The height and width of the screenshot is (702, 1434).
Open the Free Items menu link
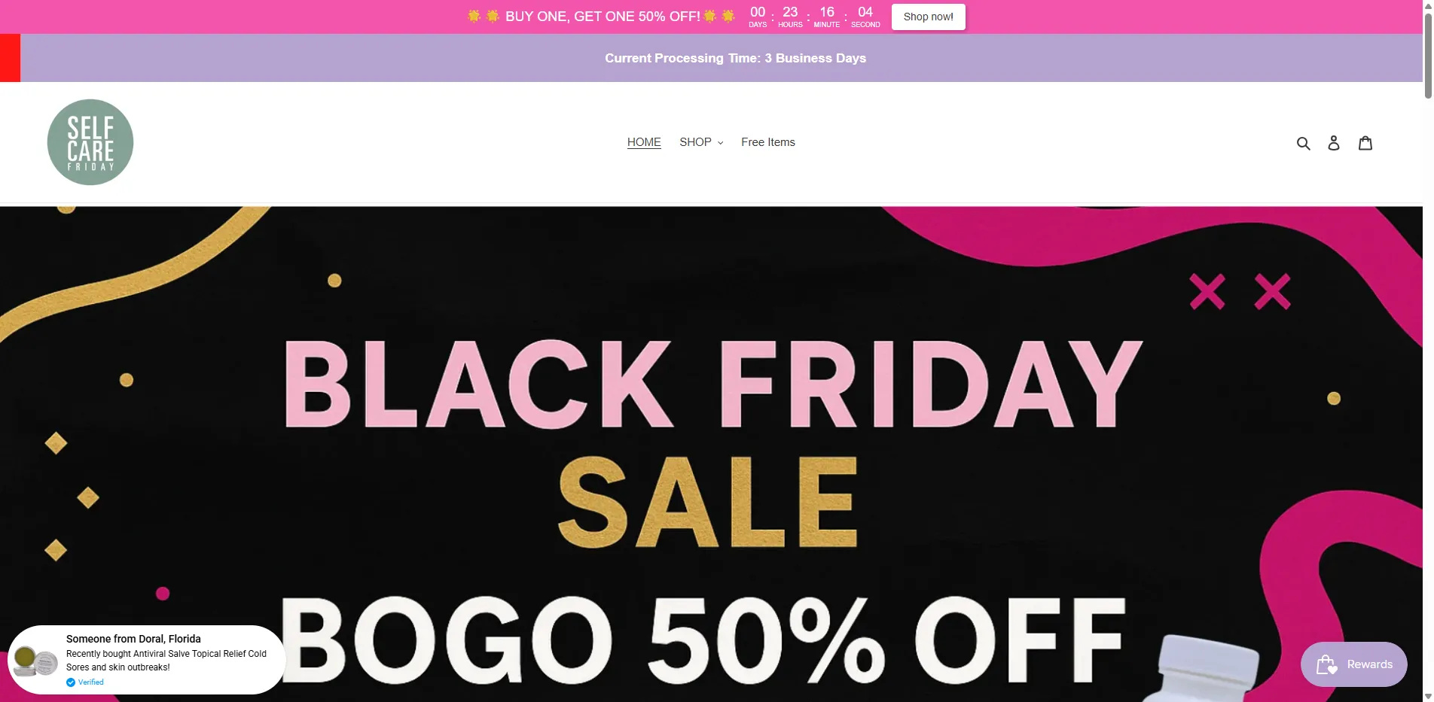[x=767, y=142]
